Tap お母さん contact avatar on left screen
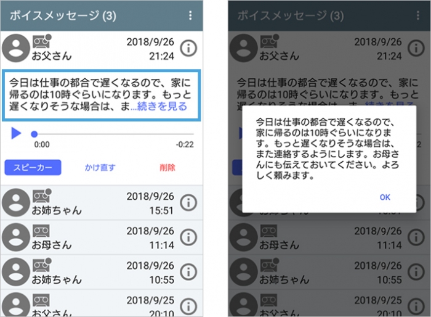The width and height of the screenshot is (431, 317). click(16, 237)
